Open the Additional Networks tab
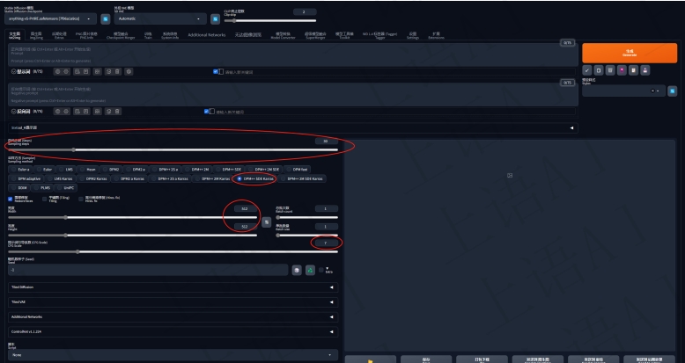Screen dimensions: 685x363 207,34
